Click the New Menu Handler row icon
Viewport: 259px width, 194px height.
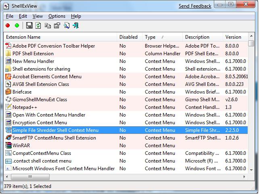click(8, 61)
